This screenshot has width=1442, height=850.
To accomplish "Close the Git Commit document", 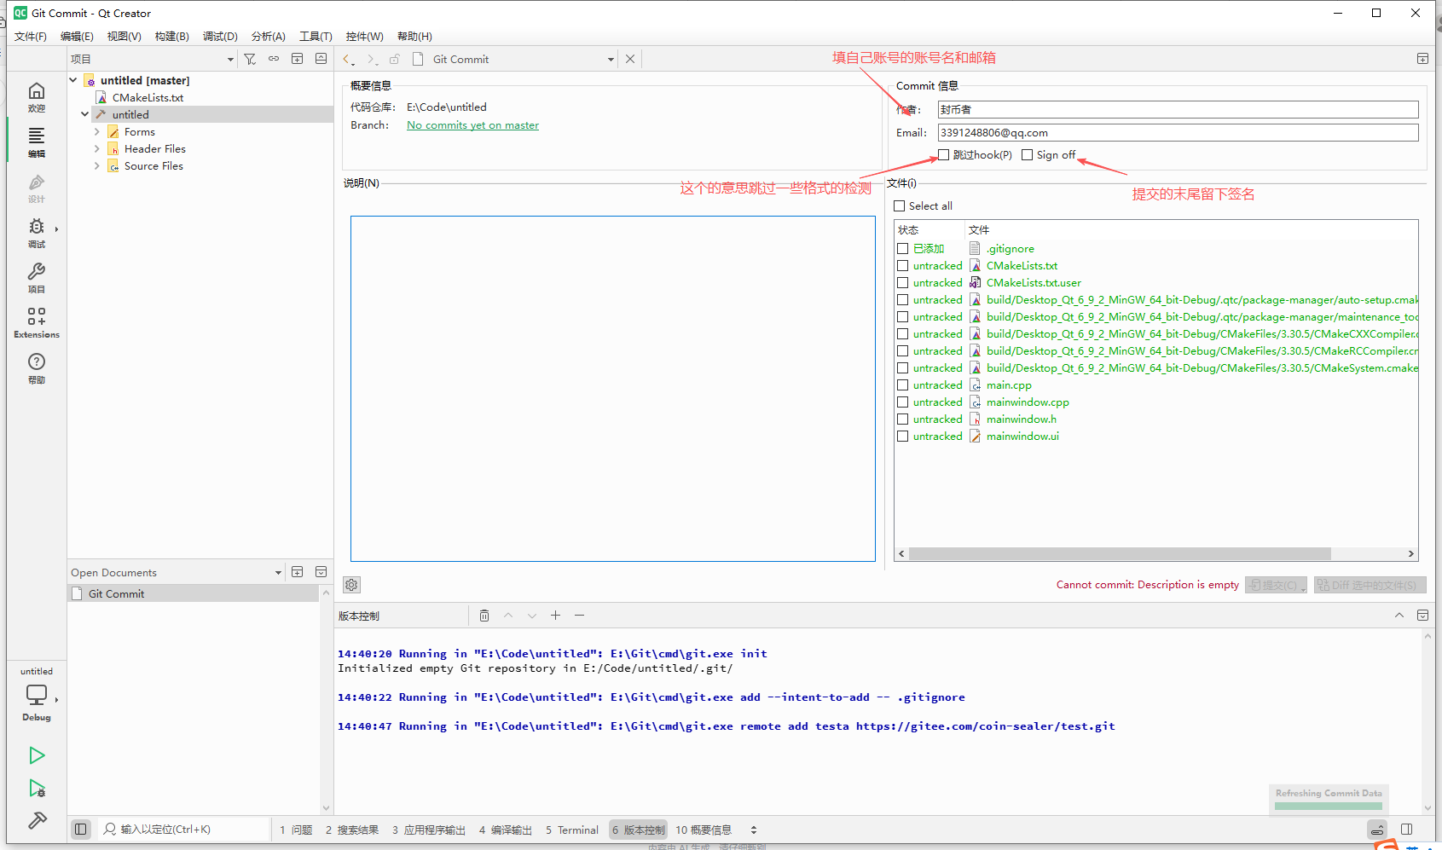I will pos(630,59).
